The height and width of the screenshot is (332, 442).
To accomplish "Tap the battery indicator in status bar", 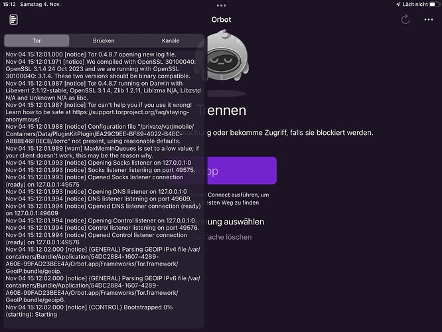I will (x=434, y=4).
